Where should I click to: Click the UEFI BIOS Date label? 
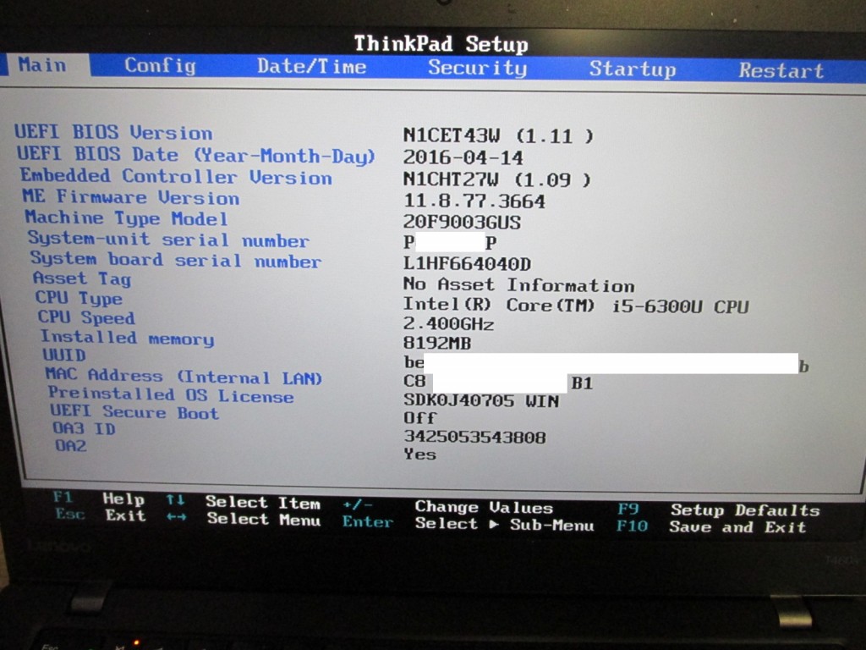pyautogui.click(x=196, y=155)
